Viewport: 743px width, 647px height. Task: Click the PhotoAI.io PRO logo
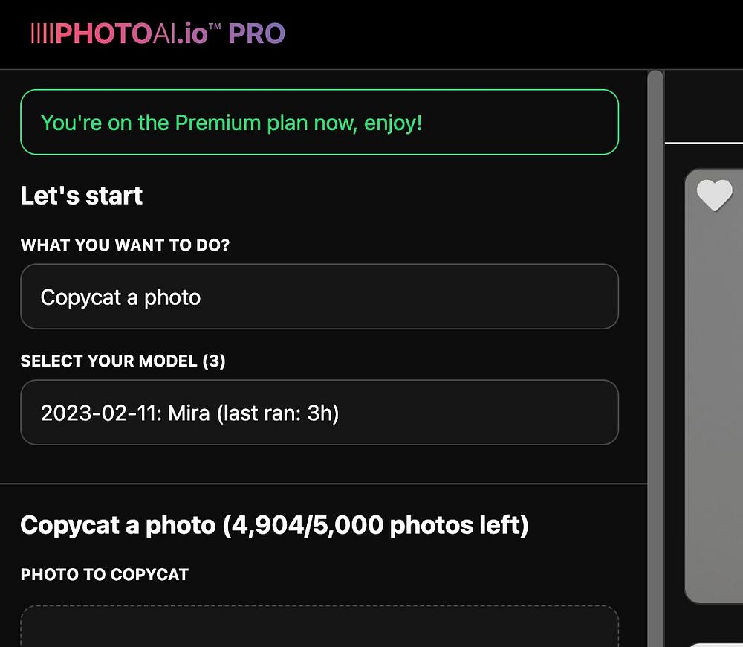(158, 33)
